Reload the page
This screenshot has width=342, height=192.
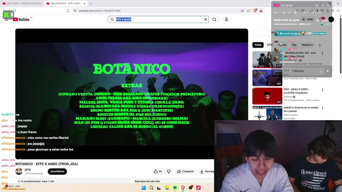pyautogui.click(x=14, y=11)
